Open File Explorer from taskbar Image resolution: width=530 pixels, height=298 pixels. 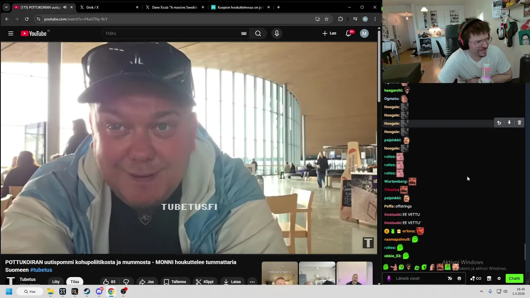point(51,292)
